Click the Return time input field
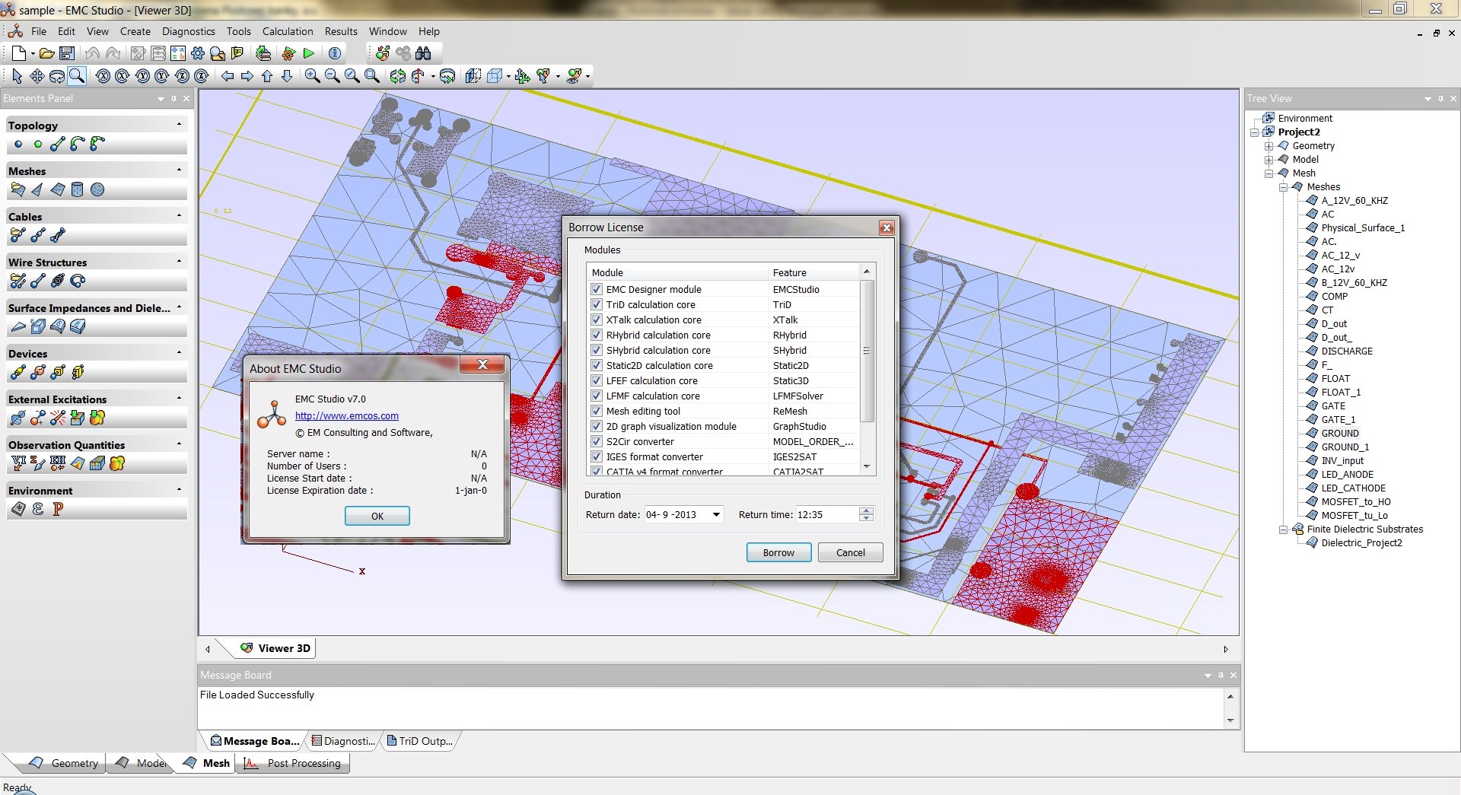Screen dimensions: 1461x795 point(826,515)
